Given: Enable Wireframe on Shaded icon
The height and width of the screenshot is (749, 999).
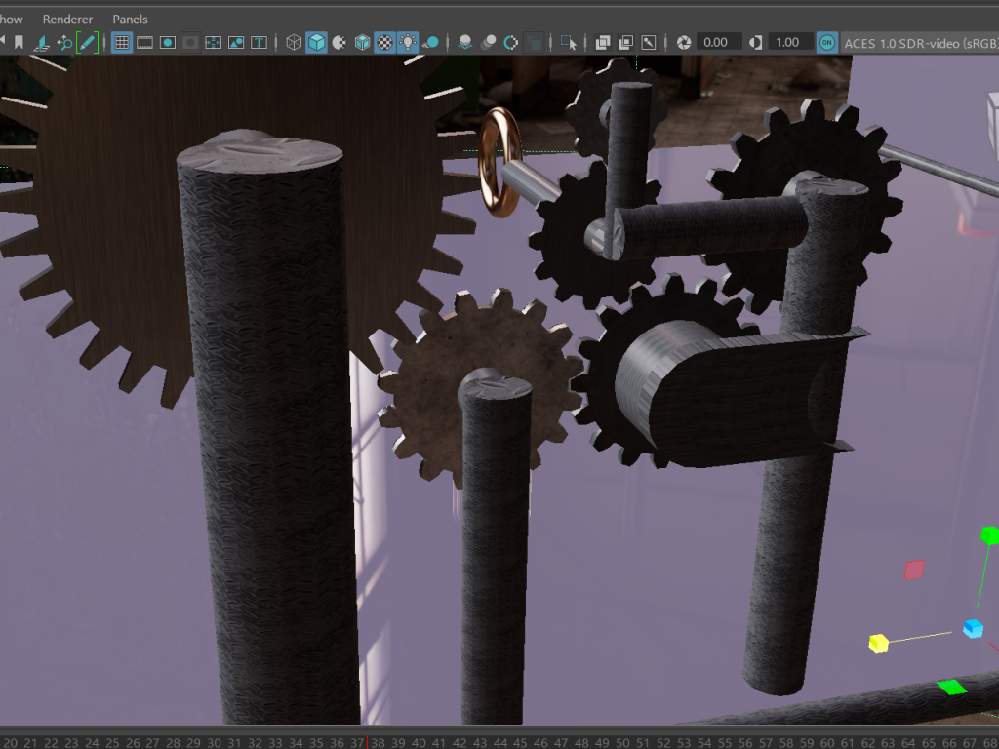Looking at the screenshot, I should 363,43.
